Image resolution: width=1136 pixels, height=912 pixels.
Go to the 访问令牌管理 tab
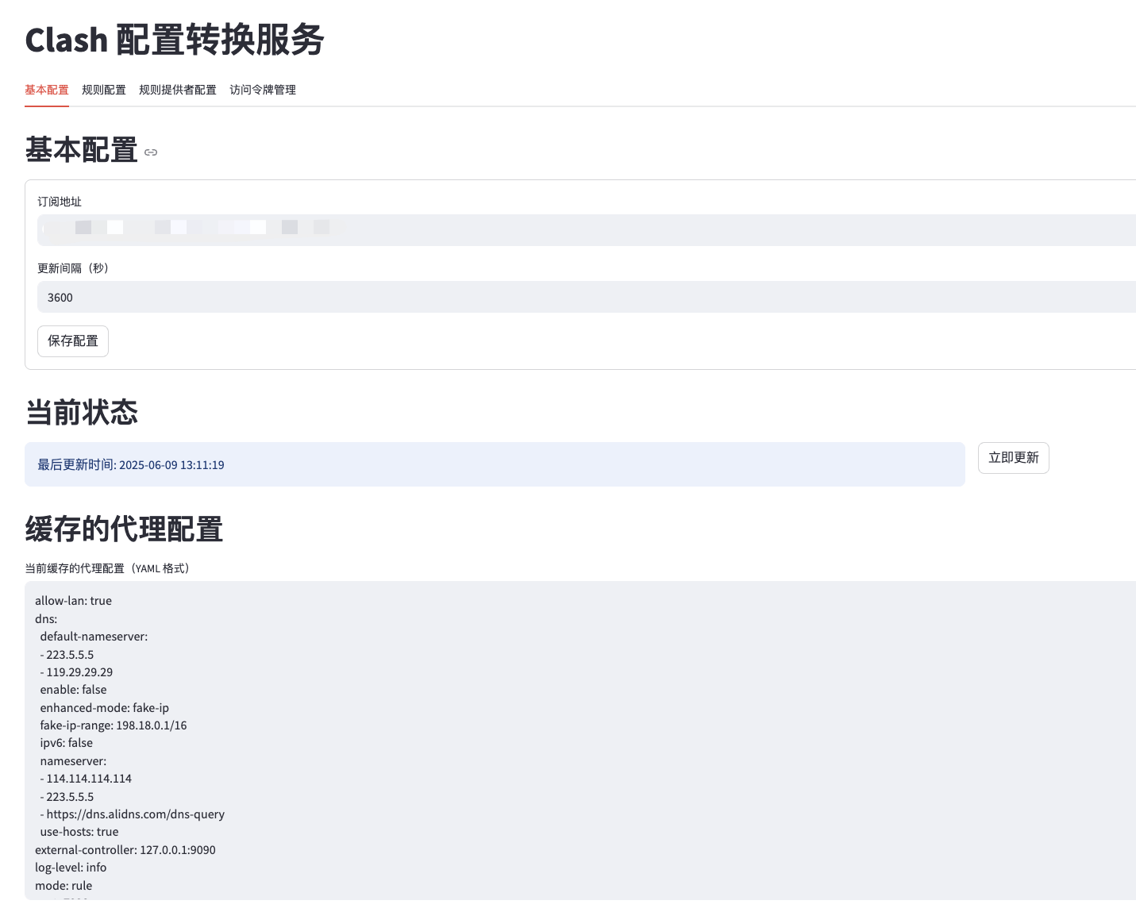pyautogui.click(x=263, y=90)
